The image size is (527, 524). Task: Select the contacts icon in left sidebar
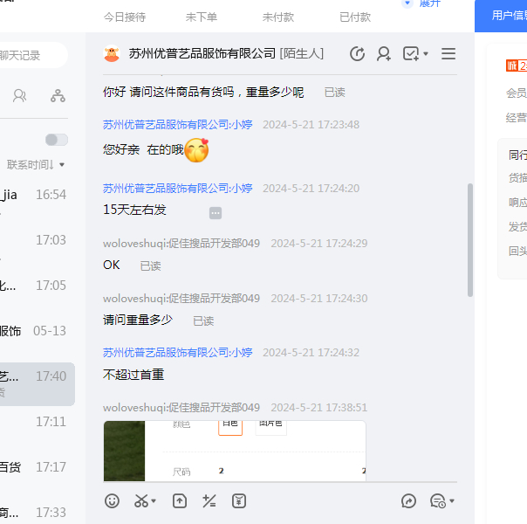(x=19, y=96)
